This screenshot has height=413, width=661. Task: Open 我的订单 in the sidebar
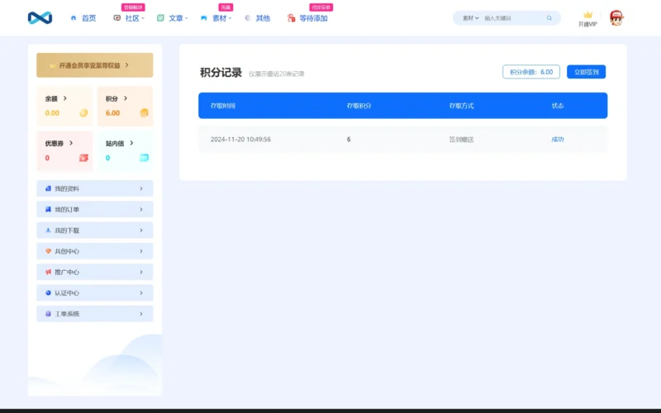(94, 210)
